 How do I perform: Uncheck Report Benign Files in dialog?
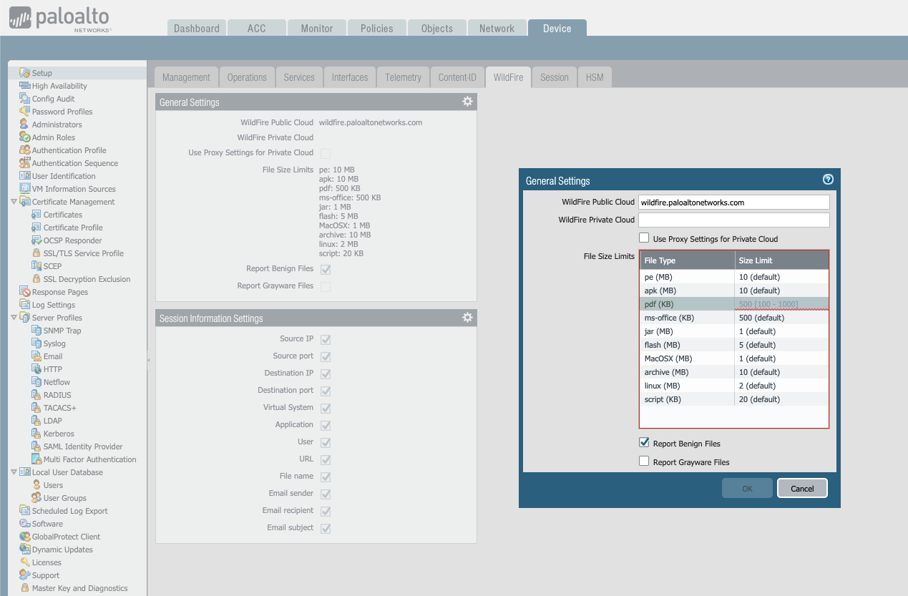[644, 443]
